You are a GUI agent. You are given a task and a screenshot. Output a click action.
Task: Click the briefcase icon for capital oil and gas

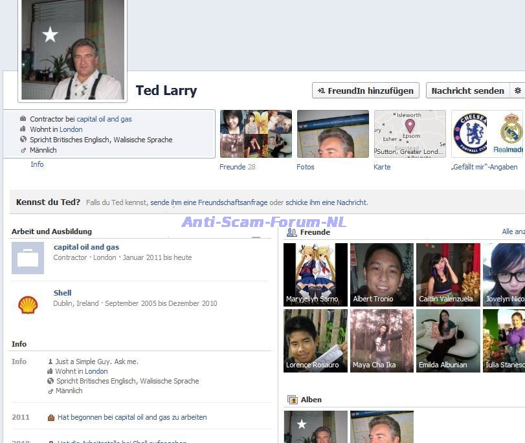pyautogui.click(x=28, y=258)
